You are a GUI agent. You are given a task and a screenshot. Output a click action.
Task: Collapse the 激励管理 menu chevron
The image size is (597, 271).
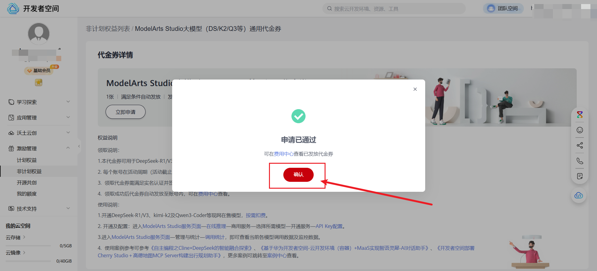click(68, 148)
